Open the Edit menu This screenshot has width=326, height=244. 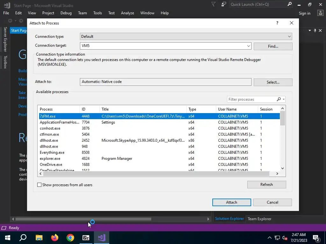(x=18, y=13)
